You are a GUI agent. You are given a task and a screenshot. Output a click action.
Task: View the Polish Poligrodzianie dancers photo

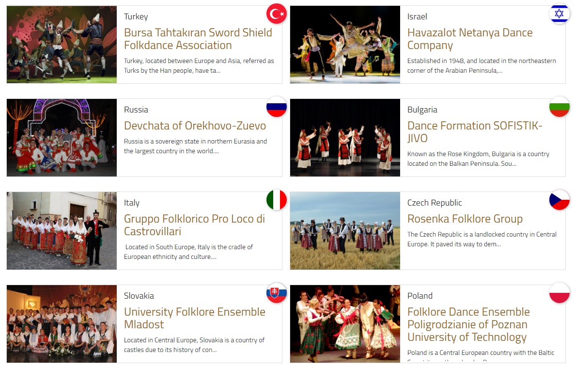pyautogui.click(x=345, y=324)
